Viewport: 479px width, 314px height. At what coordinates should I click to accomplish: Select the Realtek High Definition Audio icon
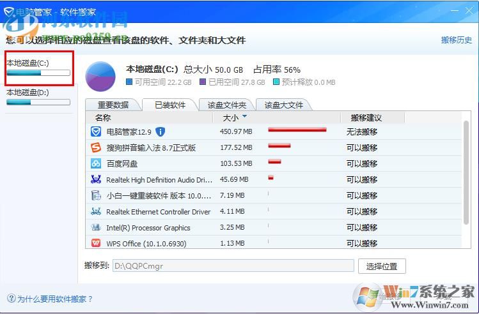click(x=96, y=179)
